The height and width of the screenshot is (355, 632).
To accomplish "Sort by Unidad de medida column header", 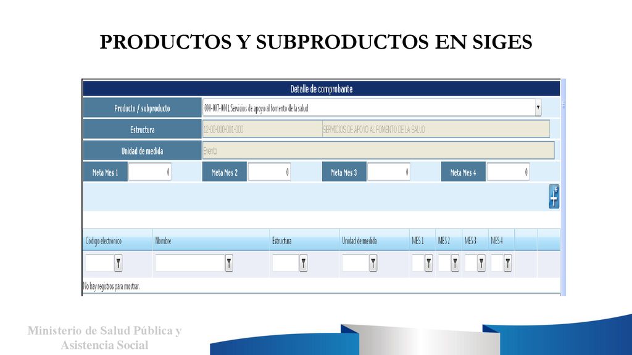I will [x=374, y=240].
